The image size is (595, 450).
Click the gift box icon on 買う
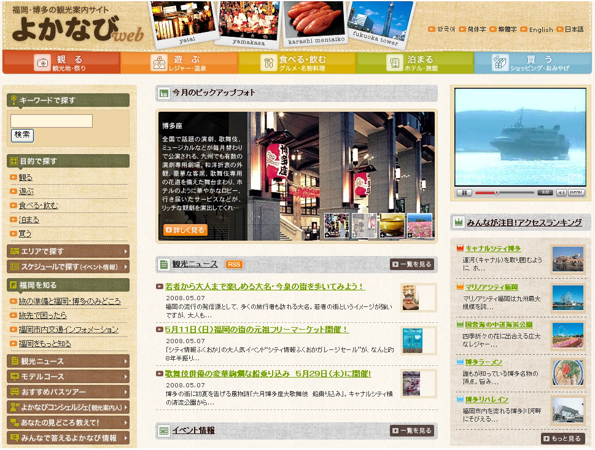pyautogui.click(x=500, y=62)
